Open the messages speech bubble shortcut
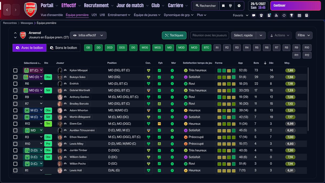 (x=254, y=15)
